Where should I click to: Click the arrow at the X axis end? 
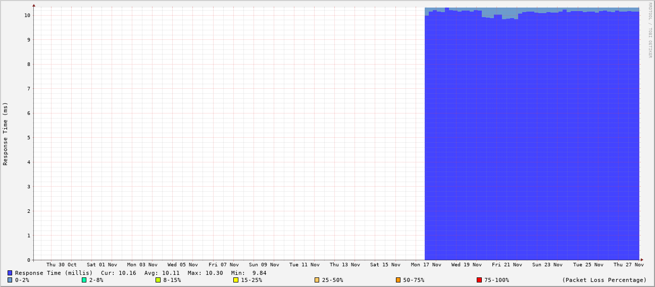pos(642,260)
